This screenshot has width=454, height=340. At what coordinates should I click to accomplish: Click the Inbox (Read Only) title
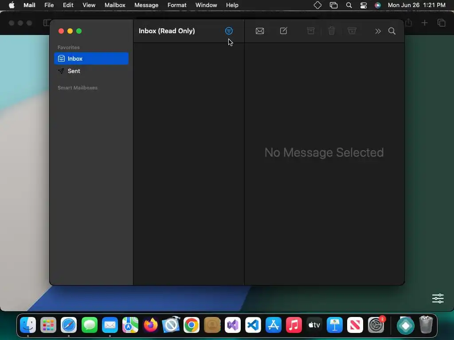click(x=167, y=31)
